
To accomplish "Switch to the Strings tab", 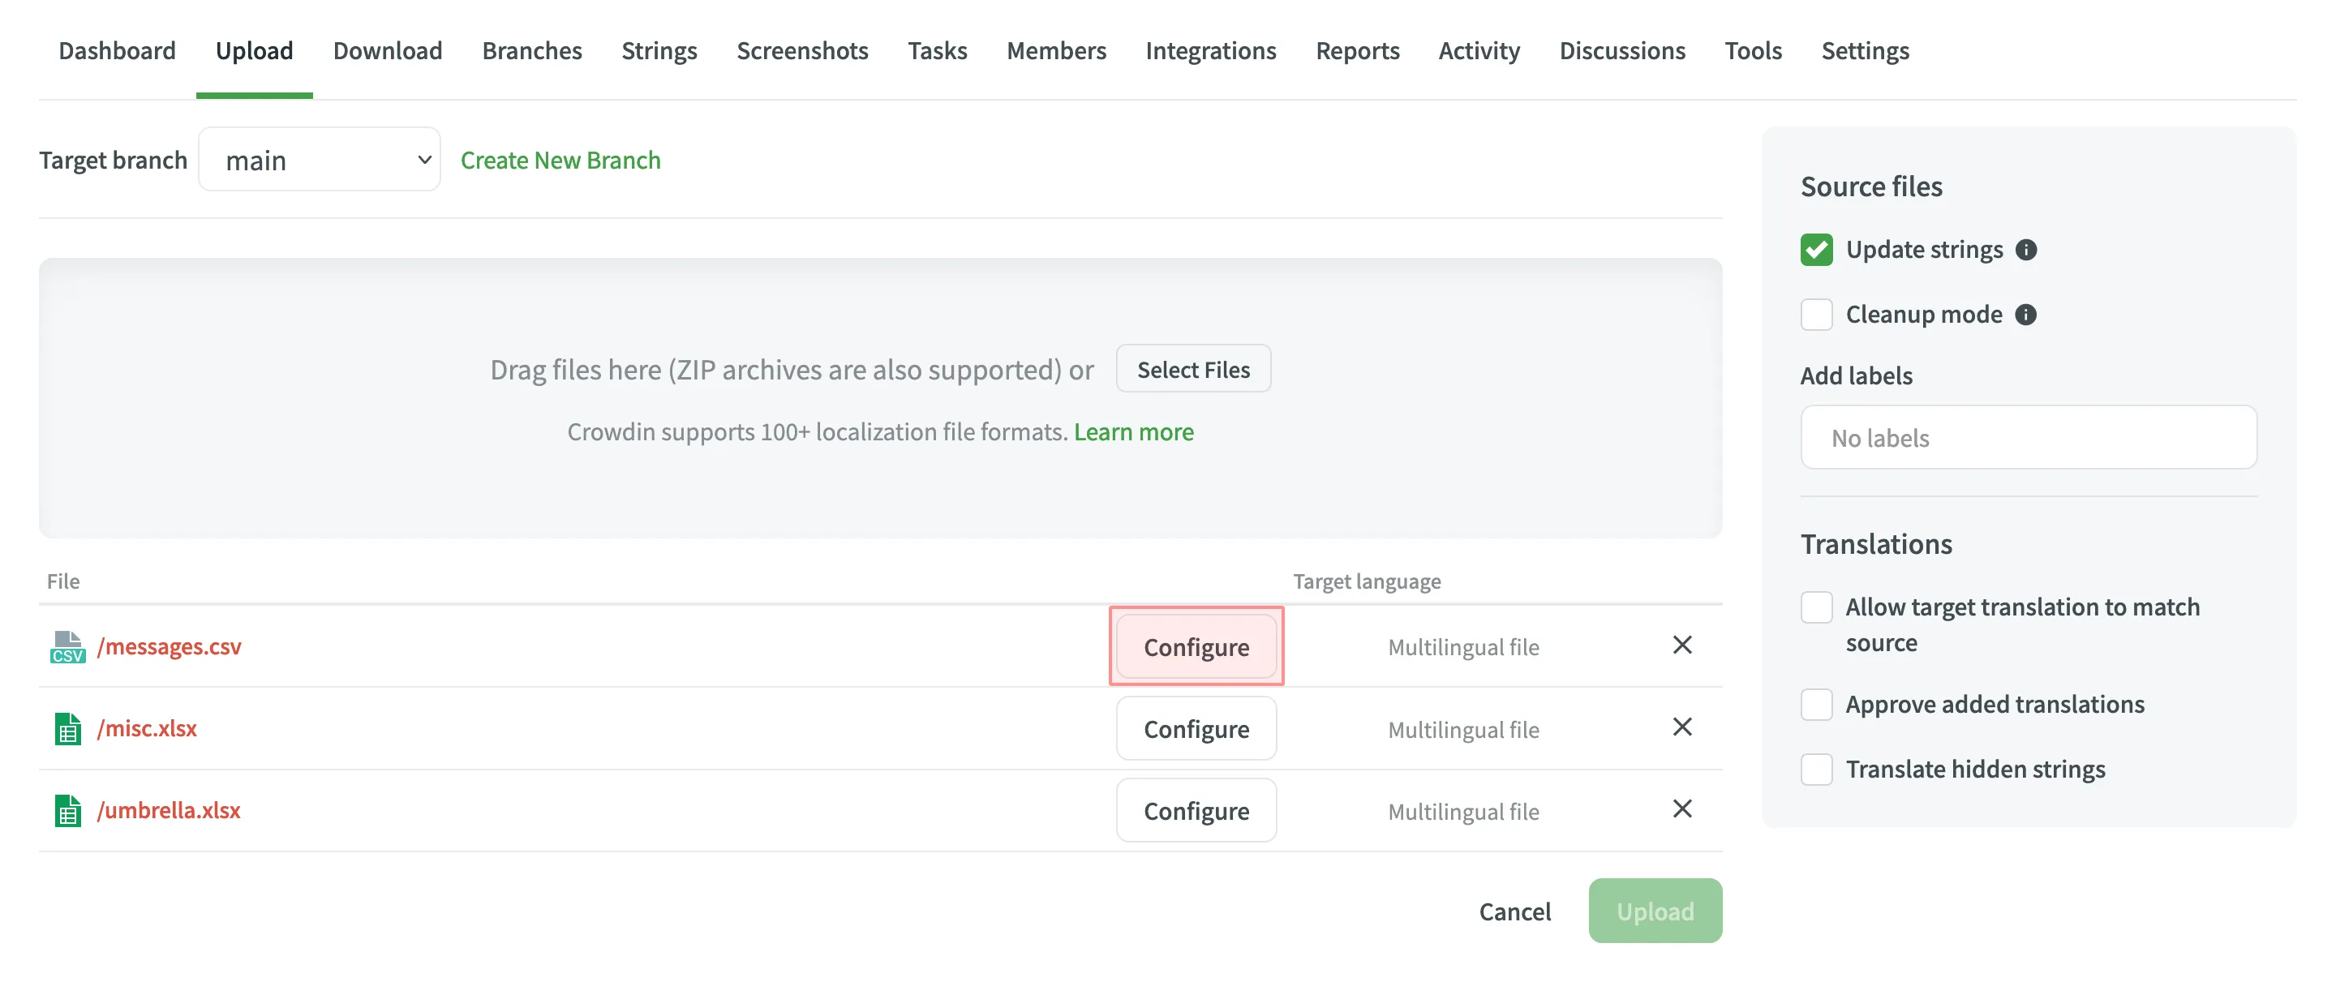I will click(659, 51).
